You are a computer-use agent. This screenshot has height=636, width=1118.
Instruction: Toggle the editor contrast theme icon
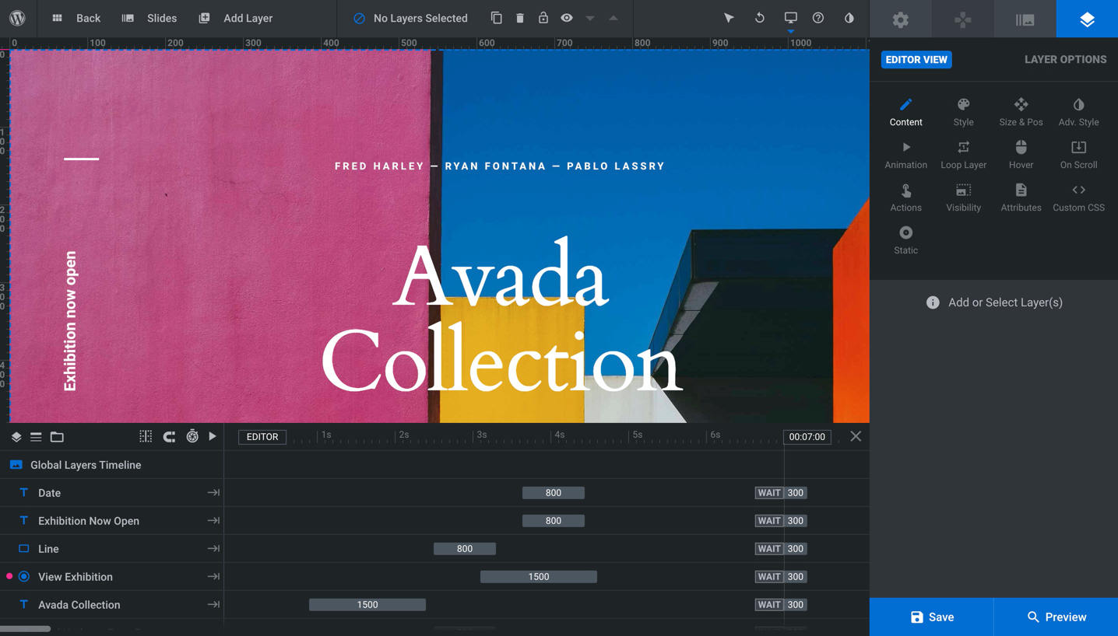click(849, 18)
